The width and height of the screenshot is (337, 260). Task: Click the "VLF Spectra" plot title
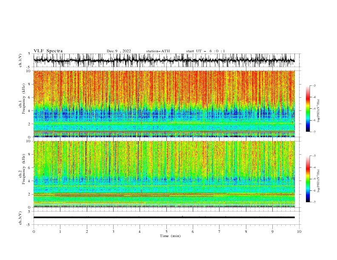point(48,51)
